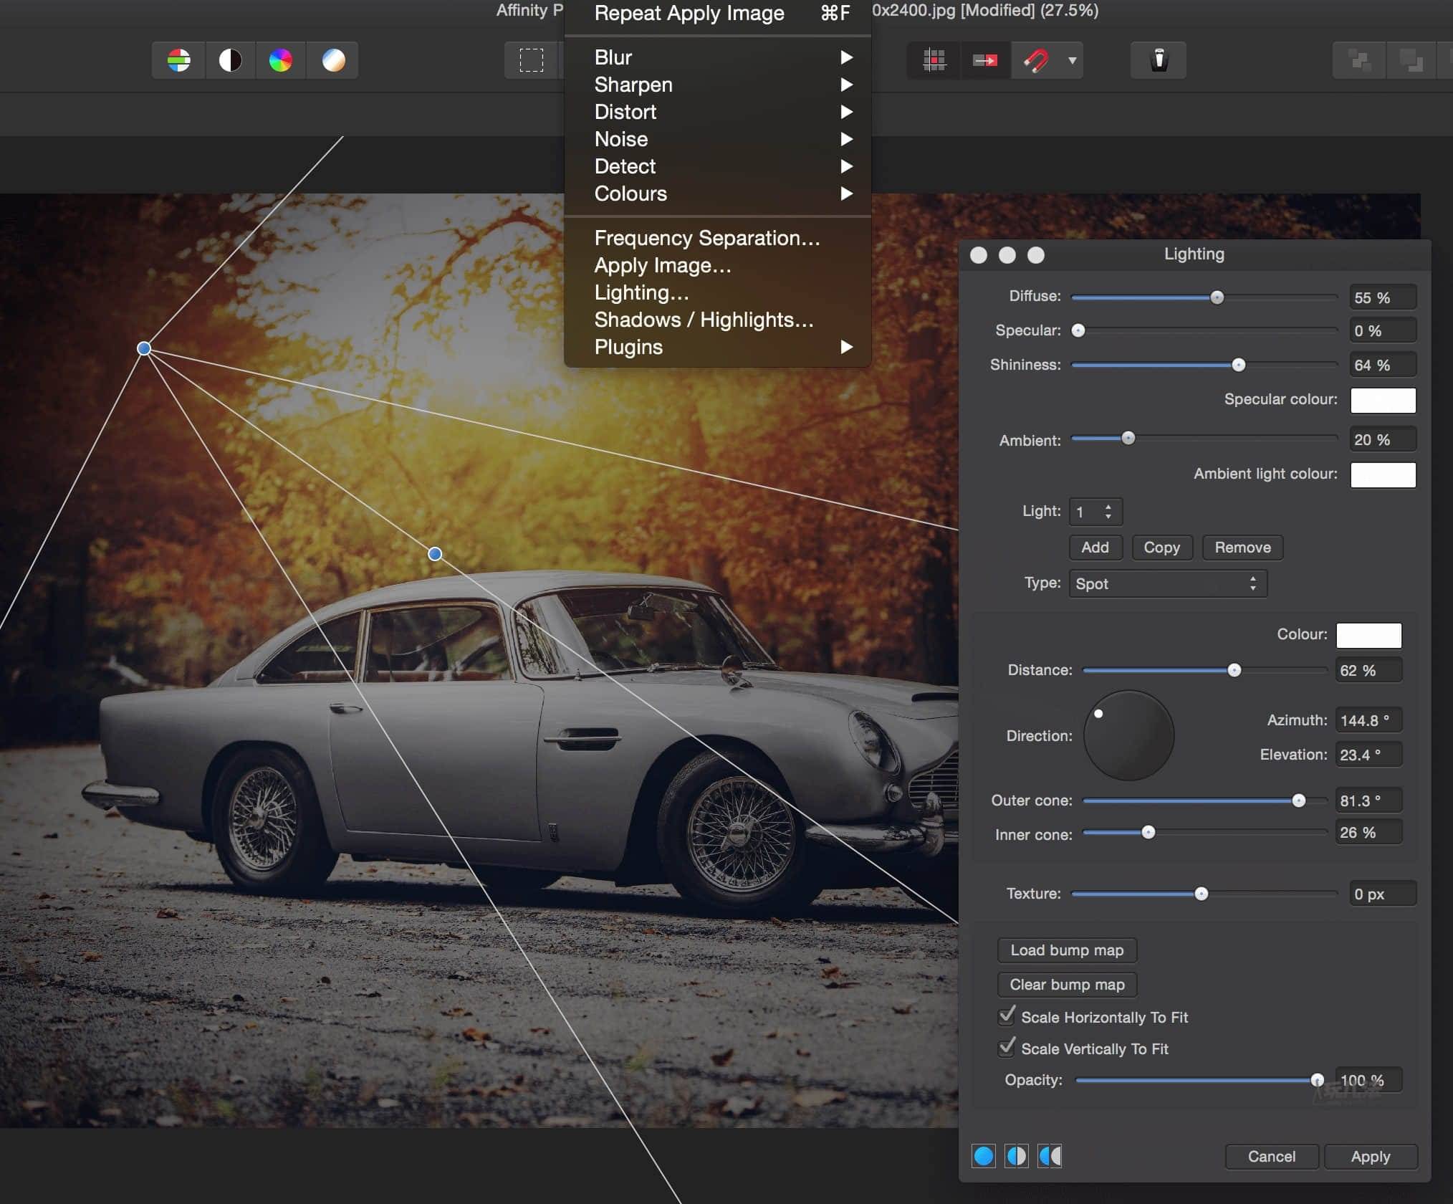Toggle the grid icon in toolbar
1453x1204 pixels.
[934, 60]
